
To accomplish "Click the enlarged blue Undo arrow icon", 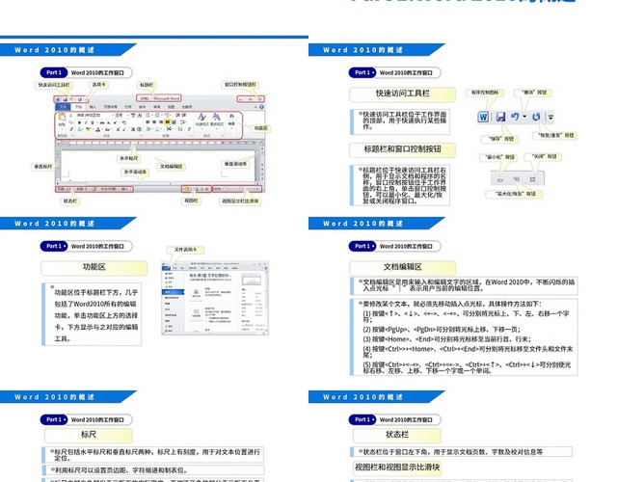I will click(515, 117).
